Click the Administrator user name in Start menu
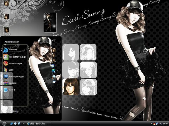 [x=12, y=42]
